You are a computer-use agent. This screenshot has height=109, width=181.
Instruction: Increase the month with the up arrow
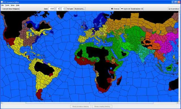(x=60, y=8)
